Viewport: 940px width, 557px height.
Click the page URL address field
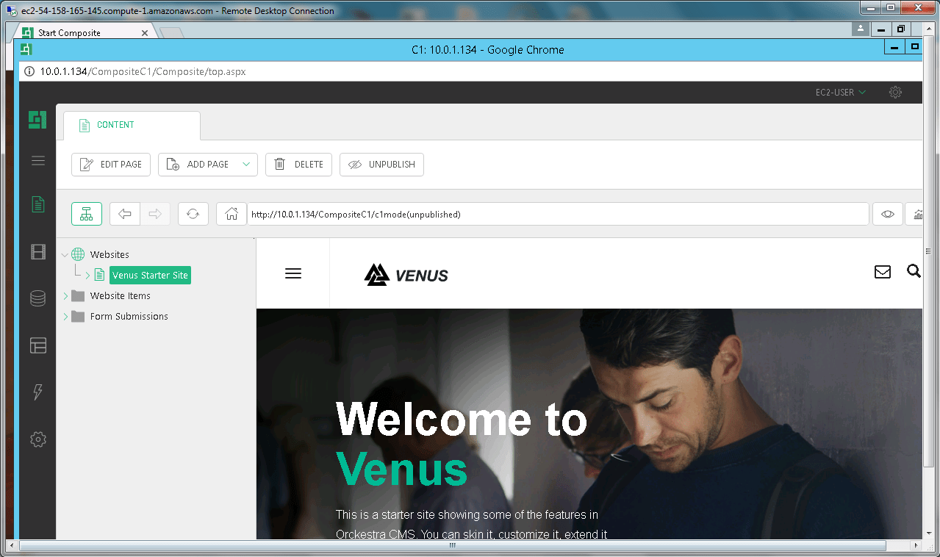tap(557, 215)
